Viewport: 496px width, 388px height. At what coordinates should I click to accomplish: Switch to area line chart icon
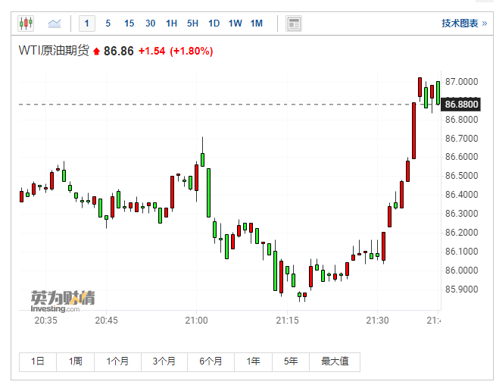(x=55, y=23)
